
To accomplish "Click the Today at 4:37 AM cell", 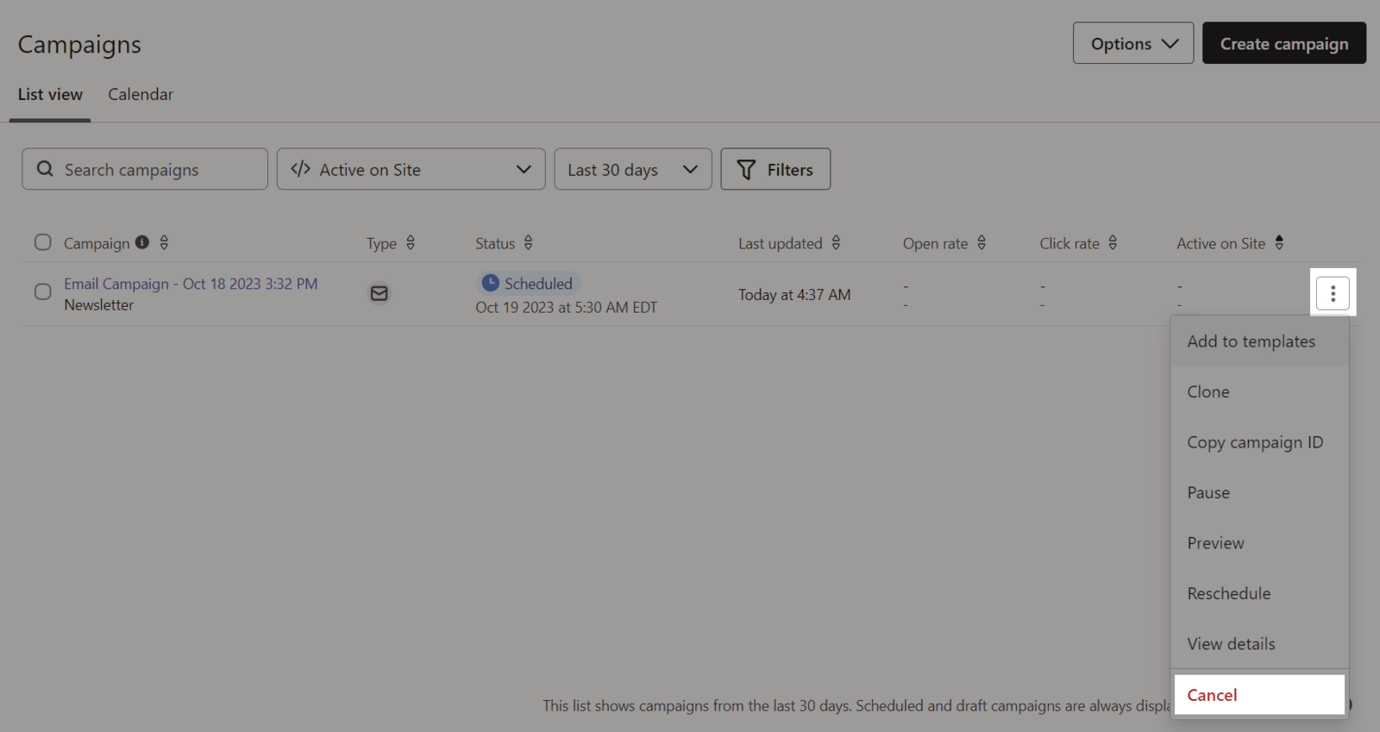I will click(794, 295).
